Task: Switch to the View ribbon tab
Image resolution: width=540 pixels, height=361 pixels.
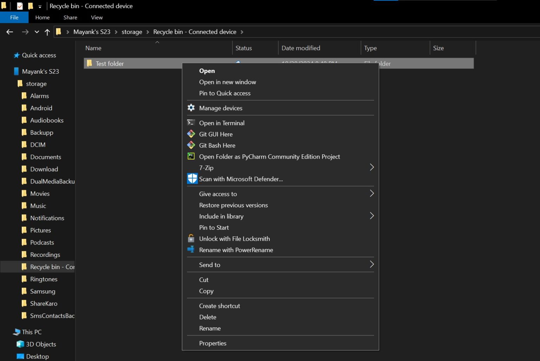Action: click(96, 17)
